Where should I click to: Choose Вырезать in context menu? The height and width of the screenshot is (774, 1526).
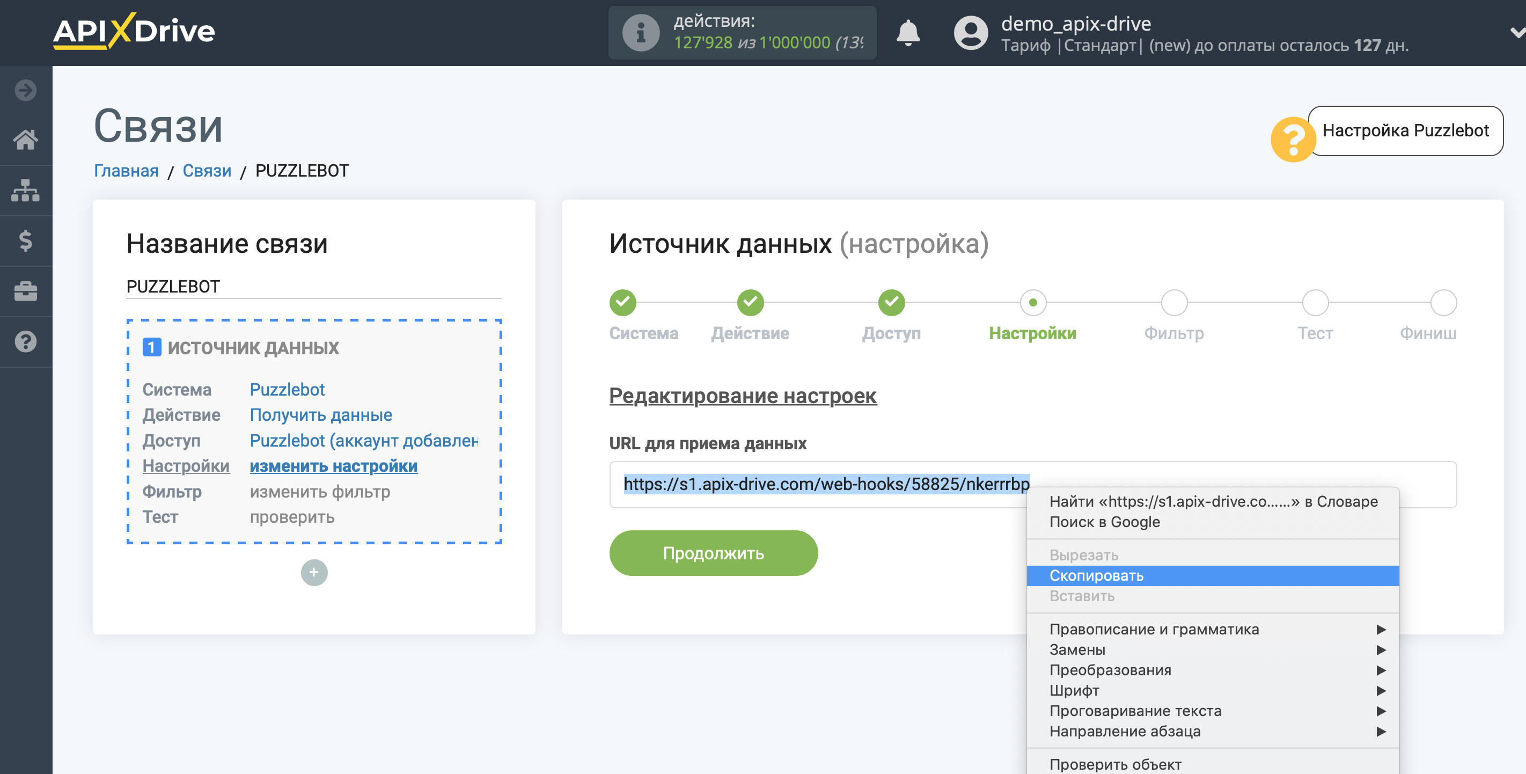coord(1213,556)
